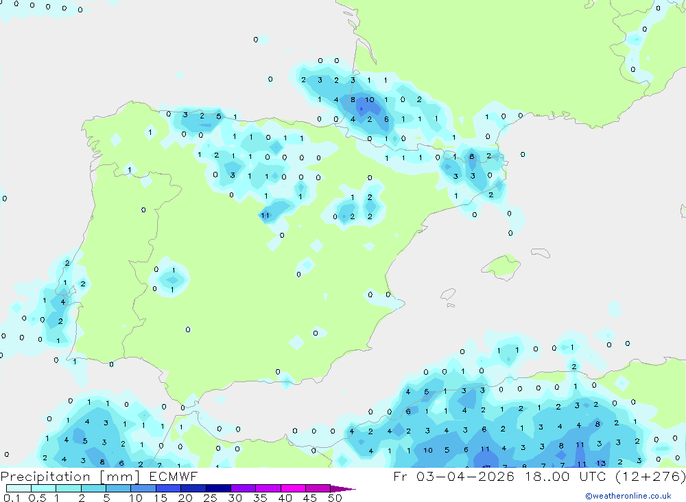
Task: Click the 'Precipitation [mm]' title text
Action: click(x=70, y=477)
